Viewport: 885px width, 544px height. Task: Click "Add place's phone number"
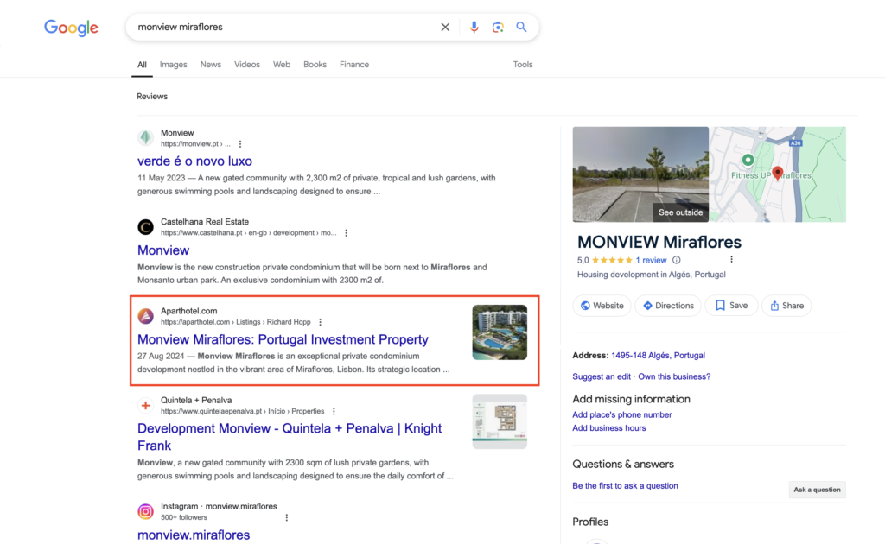[622, 414]
